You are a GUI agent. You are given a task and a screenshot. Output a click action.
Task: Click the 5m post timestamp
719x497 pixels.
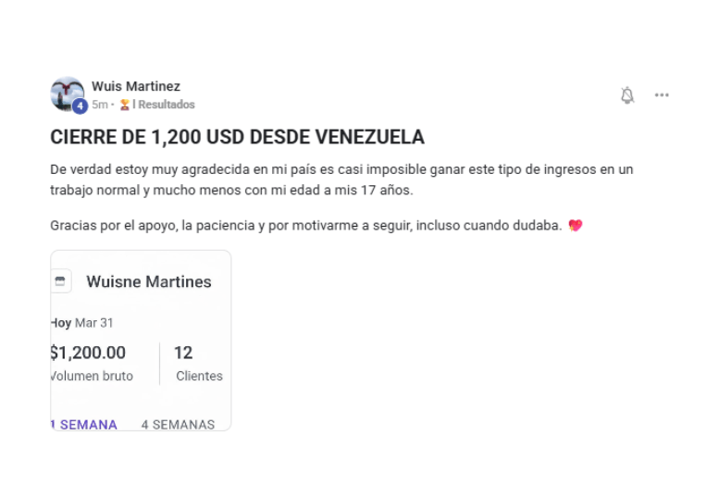click(99, 105)
